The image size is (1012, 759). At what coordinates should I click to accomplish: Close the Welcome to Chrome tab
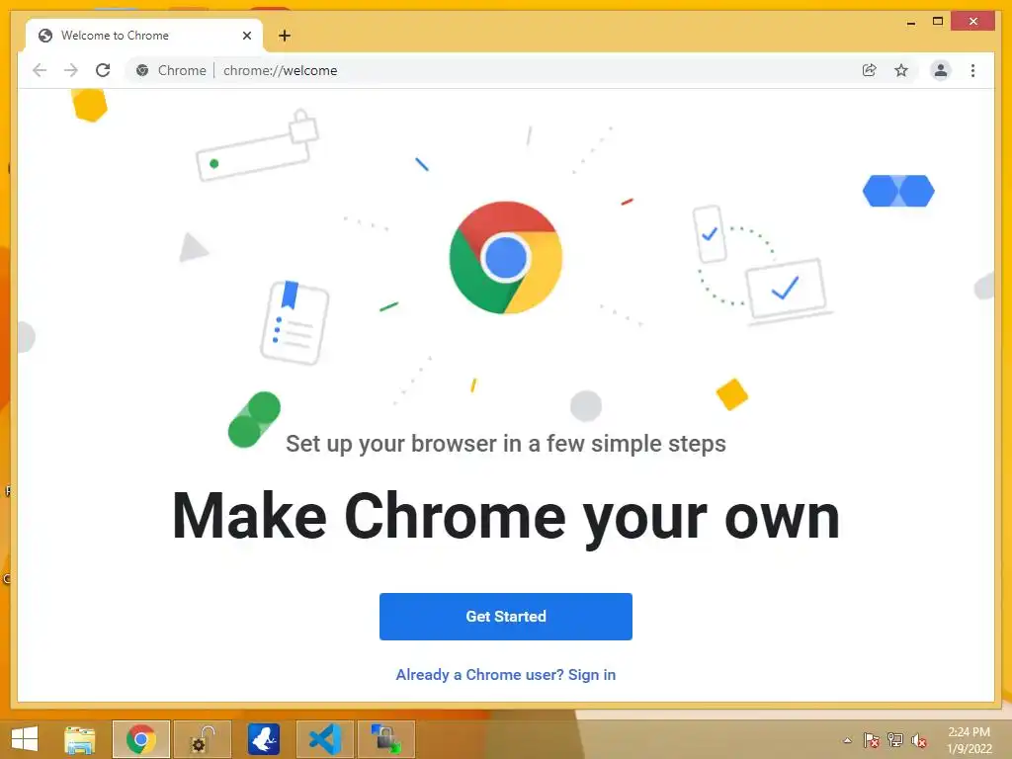pos(246,36)
